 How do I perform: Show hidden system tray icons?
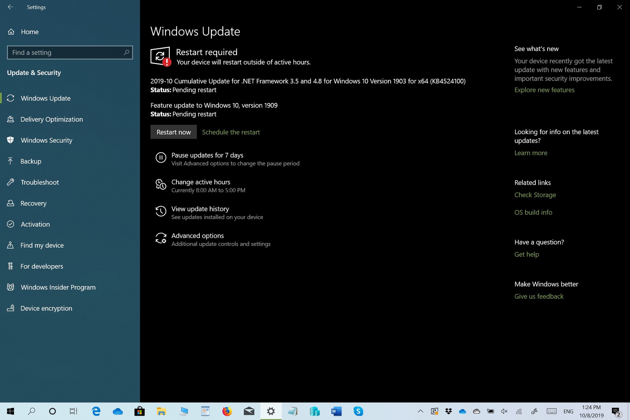click(x=421, y=411)
